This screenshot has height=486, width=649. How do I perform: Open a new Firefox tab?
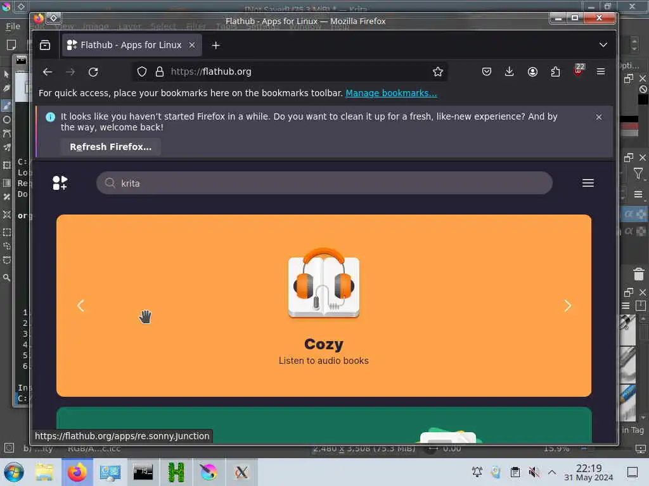(x=215, y=45)
